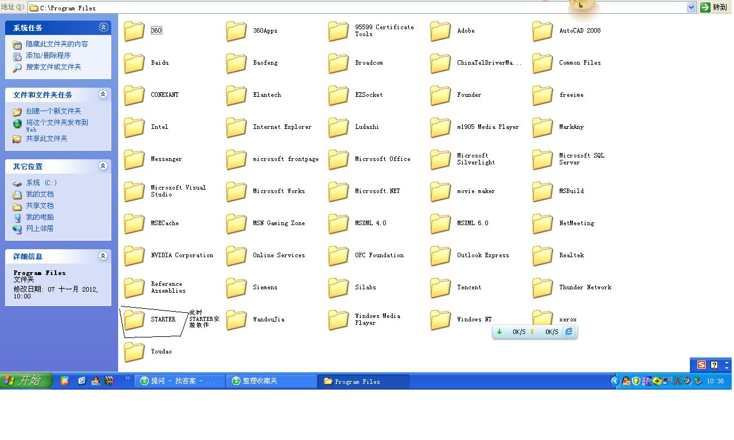The width and height of the screenshot is (734, 440).
Task: Go to 系统 (C:) location
Action: pyautogui.click(x=41, y=183)
